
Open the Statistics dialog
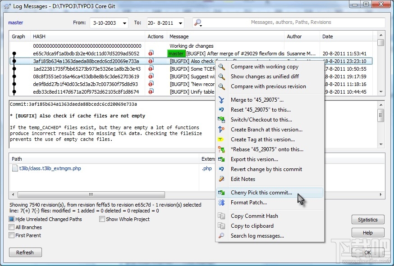click(367, 220)
